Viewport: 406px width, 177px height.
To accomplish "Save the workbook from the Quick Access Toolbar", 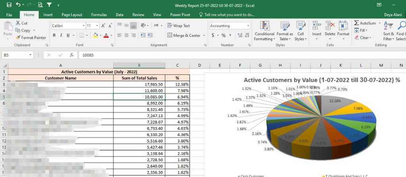I will click(9, 5).
